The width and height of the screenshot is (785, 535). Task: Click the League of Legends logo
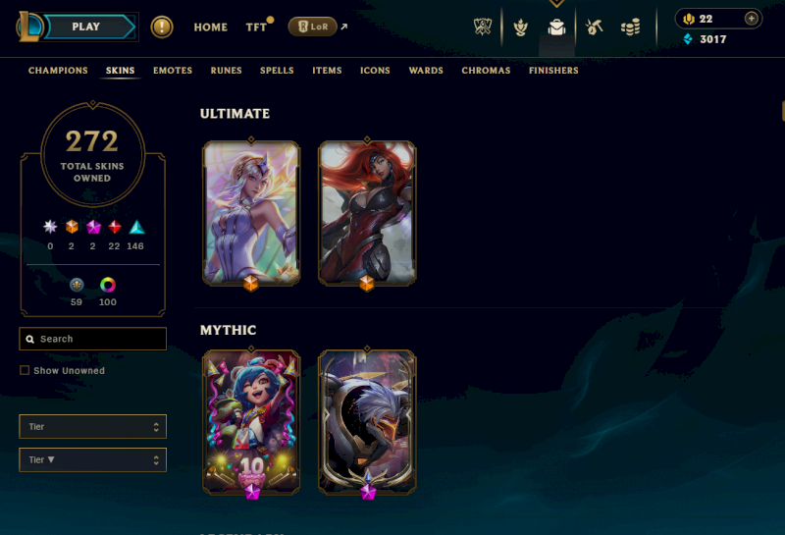29,27
